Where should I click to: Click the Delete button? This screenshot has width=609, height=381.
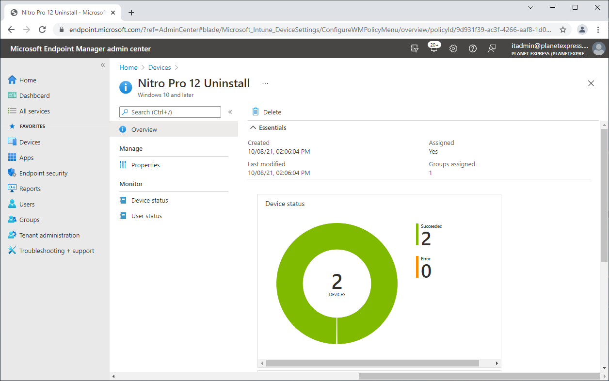(267, 112)
